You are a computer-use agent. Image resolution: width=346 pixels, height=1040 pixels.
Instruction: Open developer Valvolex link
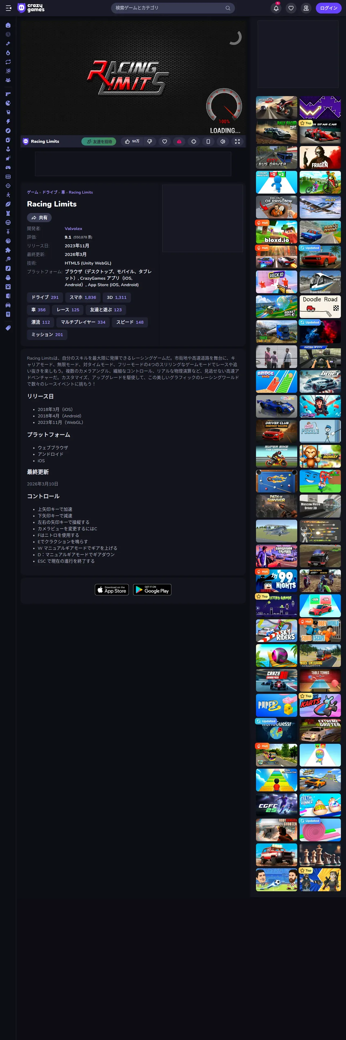[x=73, y=228]
